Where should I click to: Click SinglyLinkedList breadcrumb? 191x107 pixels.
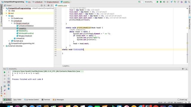[x=52, y=2]
